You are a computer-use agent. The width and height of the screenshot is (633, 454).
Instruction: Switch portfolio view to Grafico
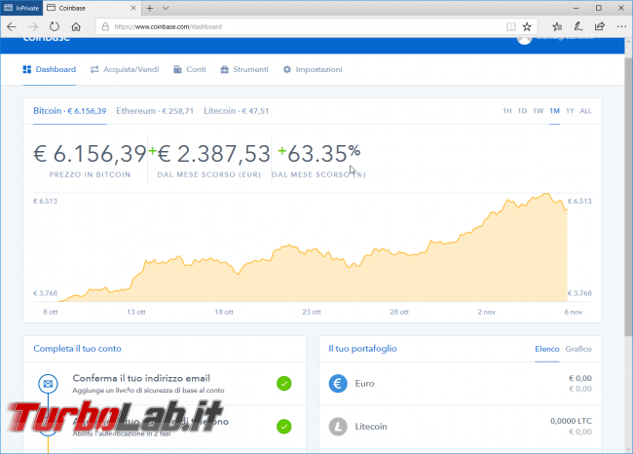click(578, 349)
